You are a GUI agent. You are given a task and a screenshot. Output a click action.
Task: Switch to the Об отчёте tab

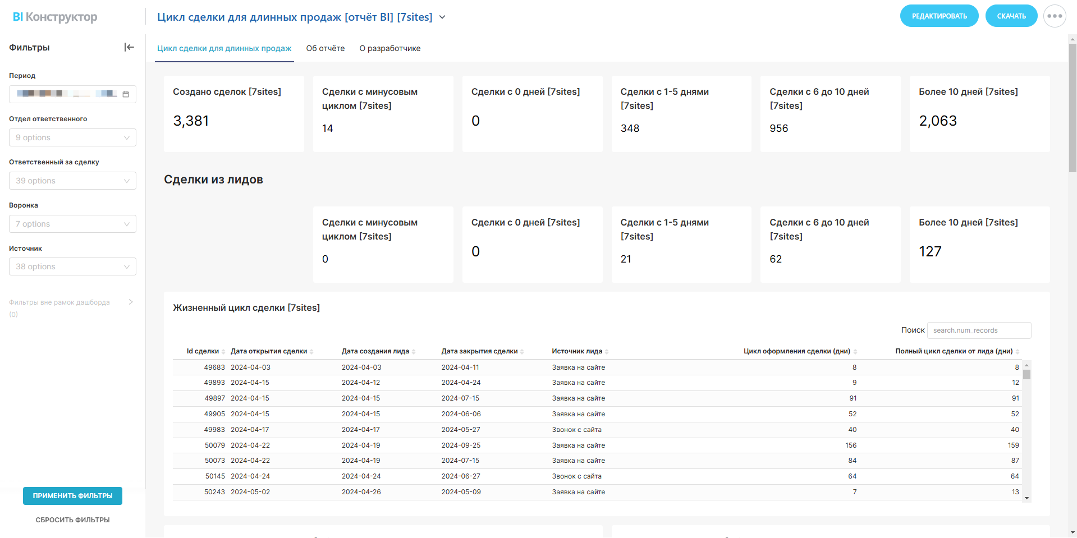click(x=326, y=49)
